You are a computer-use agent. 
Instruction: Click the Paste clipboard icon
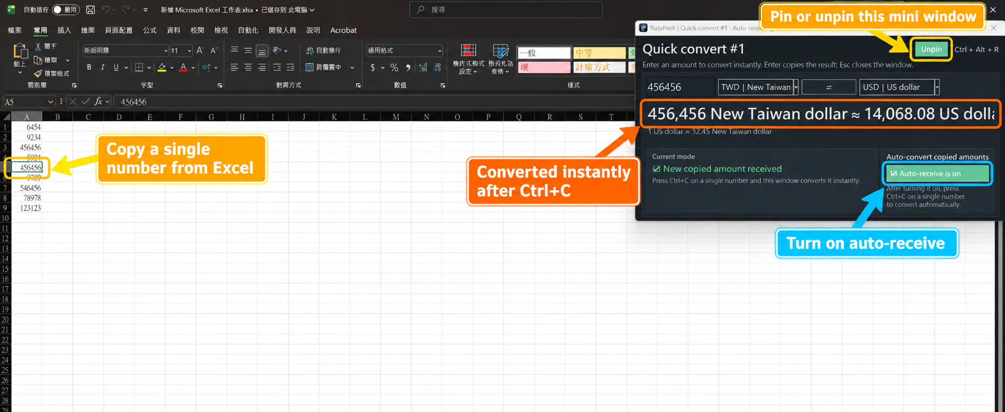(x=20, y=51)
